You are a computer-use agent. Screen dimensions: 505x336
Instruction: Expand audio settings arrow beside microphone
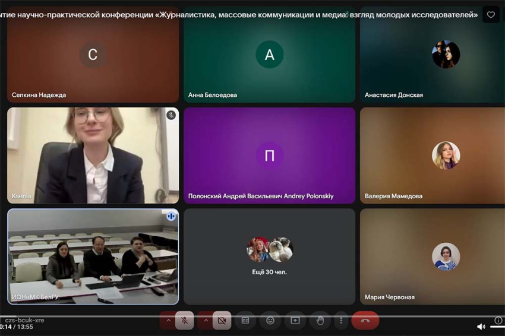(x=169, y=321)
